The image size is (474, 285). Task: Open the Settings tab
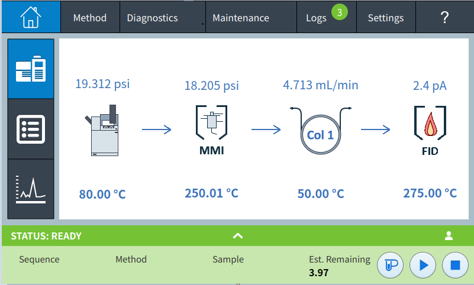(386, 18)
